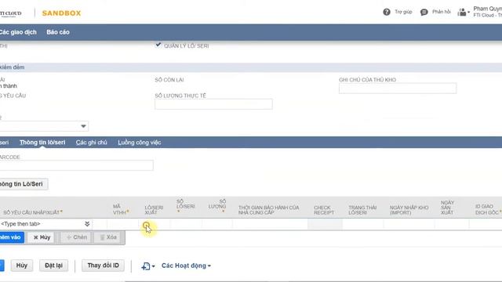Open the Báo cáo menu
The width and height of the screenshot is (502, 282).
pyautogui.click(x=58, y=32)
